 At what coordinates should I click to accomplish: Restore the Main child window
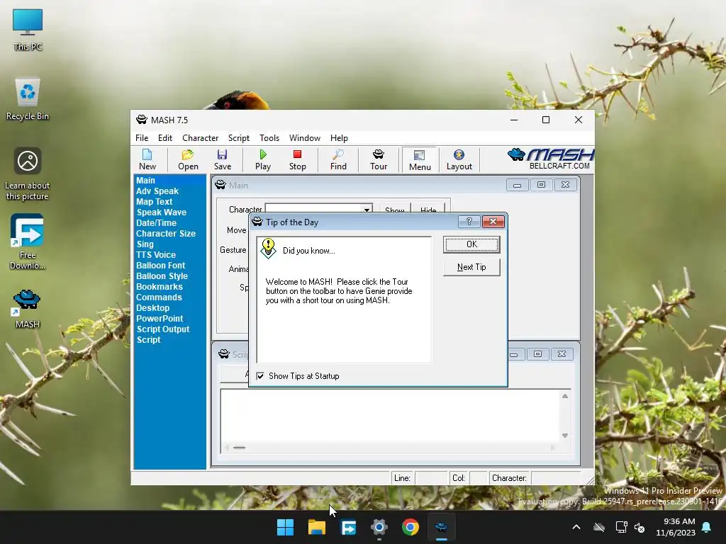tap(541, 185)
